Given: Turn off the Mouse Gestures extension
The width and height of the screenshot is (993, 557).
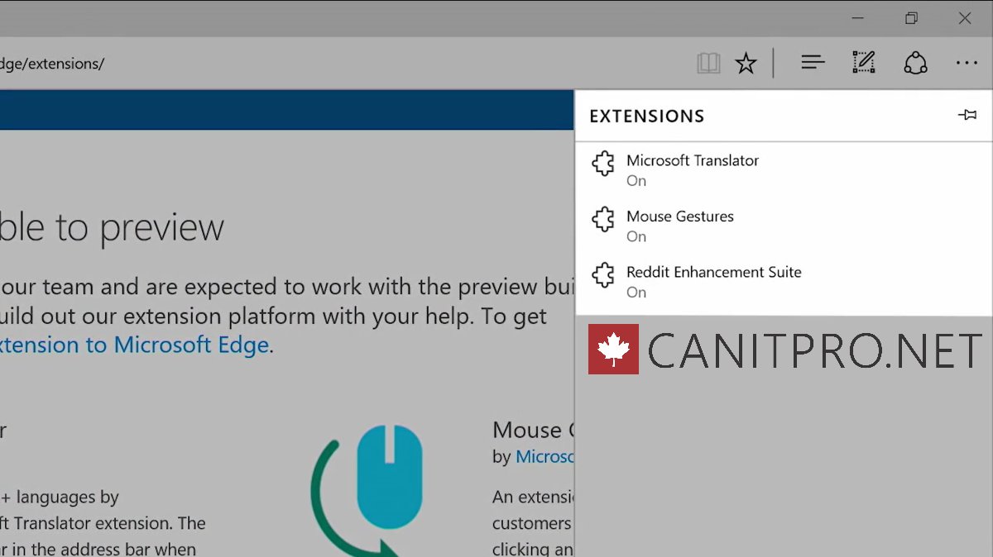Looking at the screenshot, I should pos(636,236).
